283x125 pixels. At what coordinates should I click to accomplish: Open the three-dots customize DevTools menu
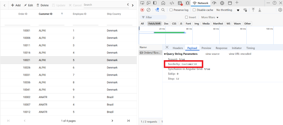tap(268, 3)
